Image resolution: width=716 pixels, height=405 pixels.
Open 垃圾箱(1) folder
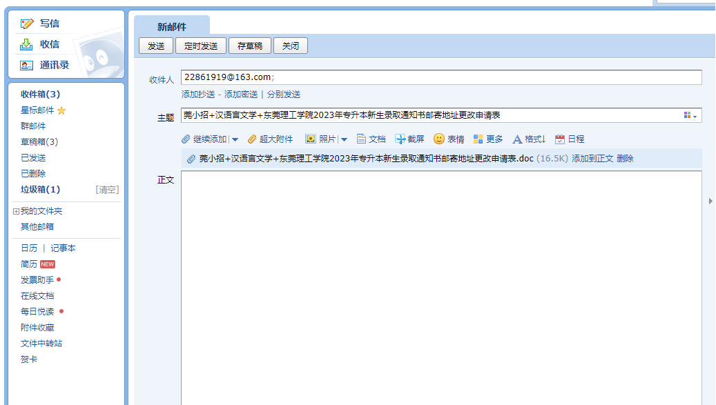(x=40, y=189)
